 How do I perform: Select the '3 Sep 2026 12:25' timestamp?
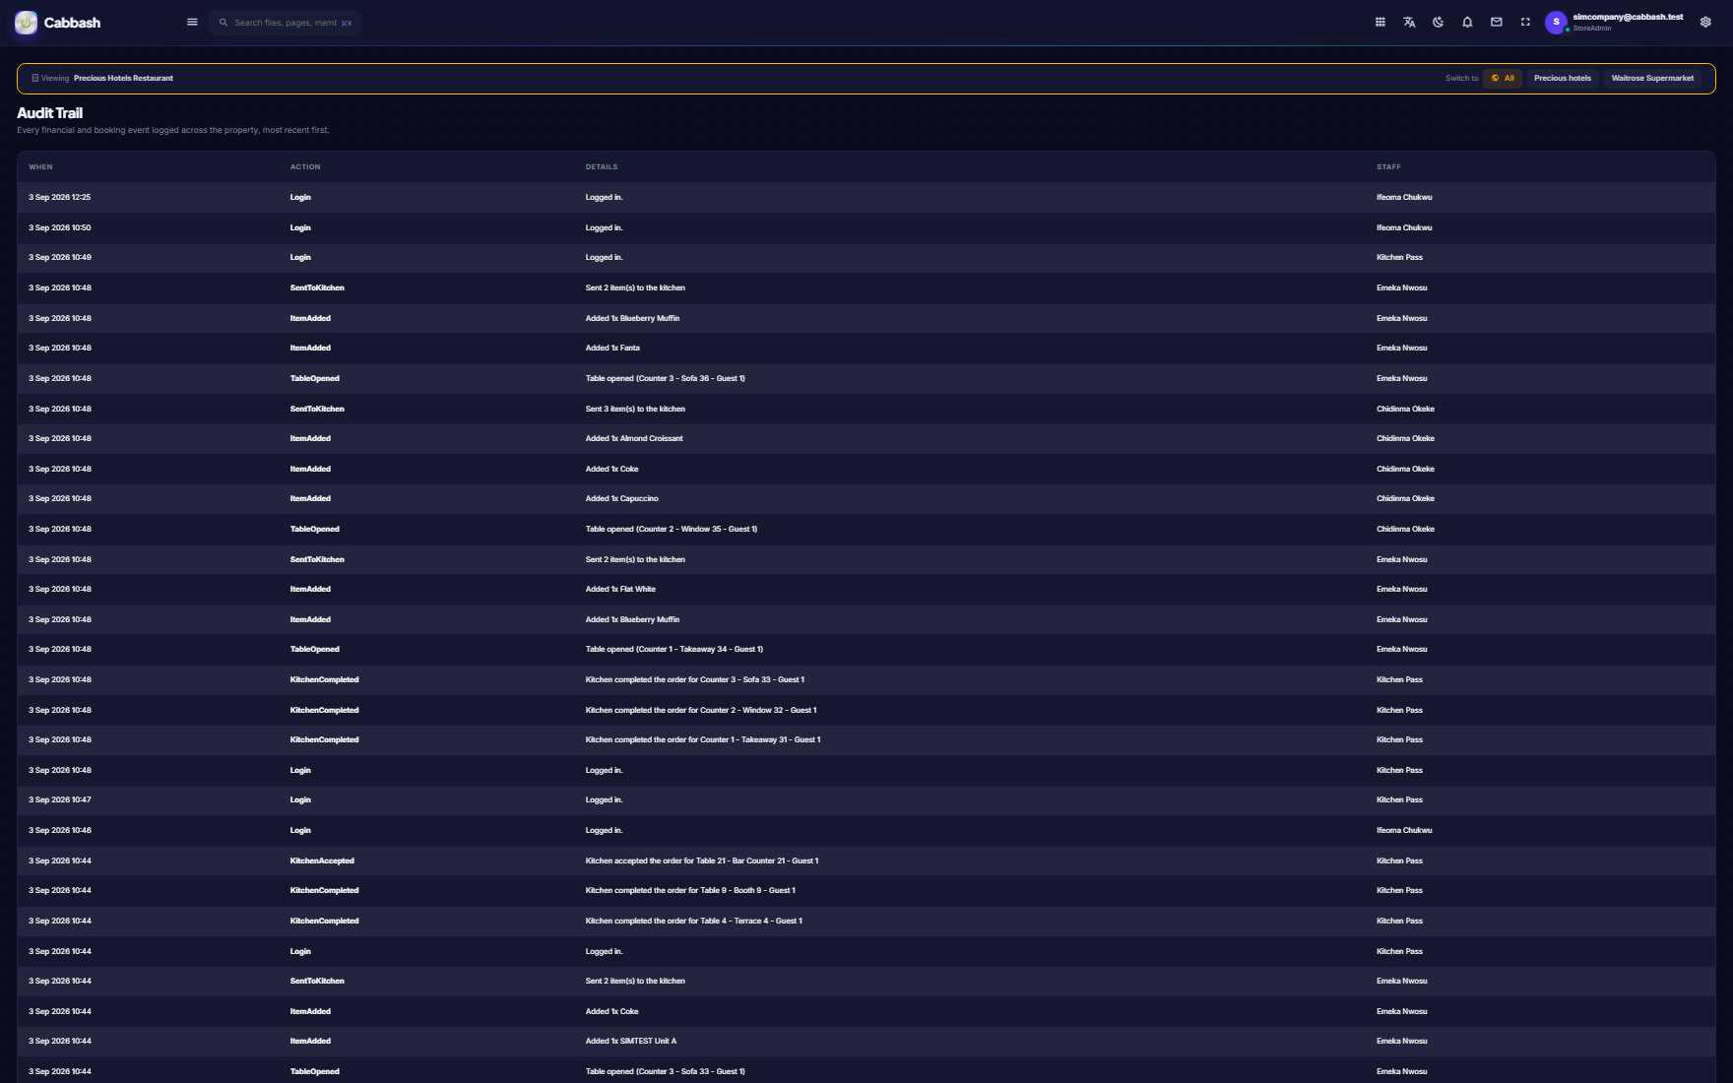[x=60, y=198]
